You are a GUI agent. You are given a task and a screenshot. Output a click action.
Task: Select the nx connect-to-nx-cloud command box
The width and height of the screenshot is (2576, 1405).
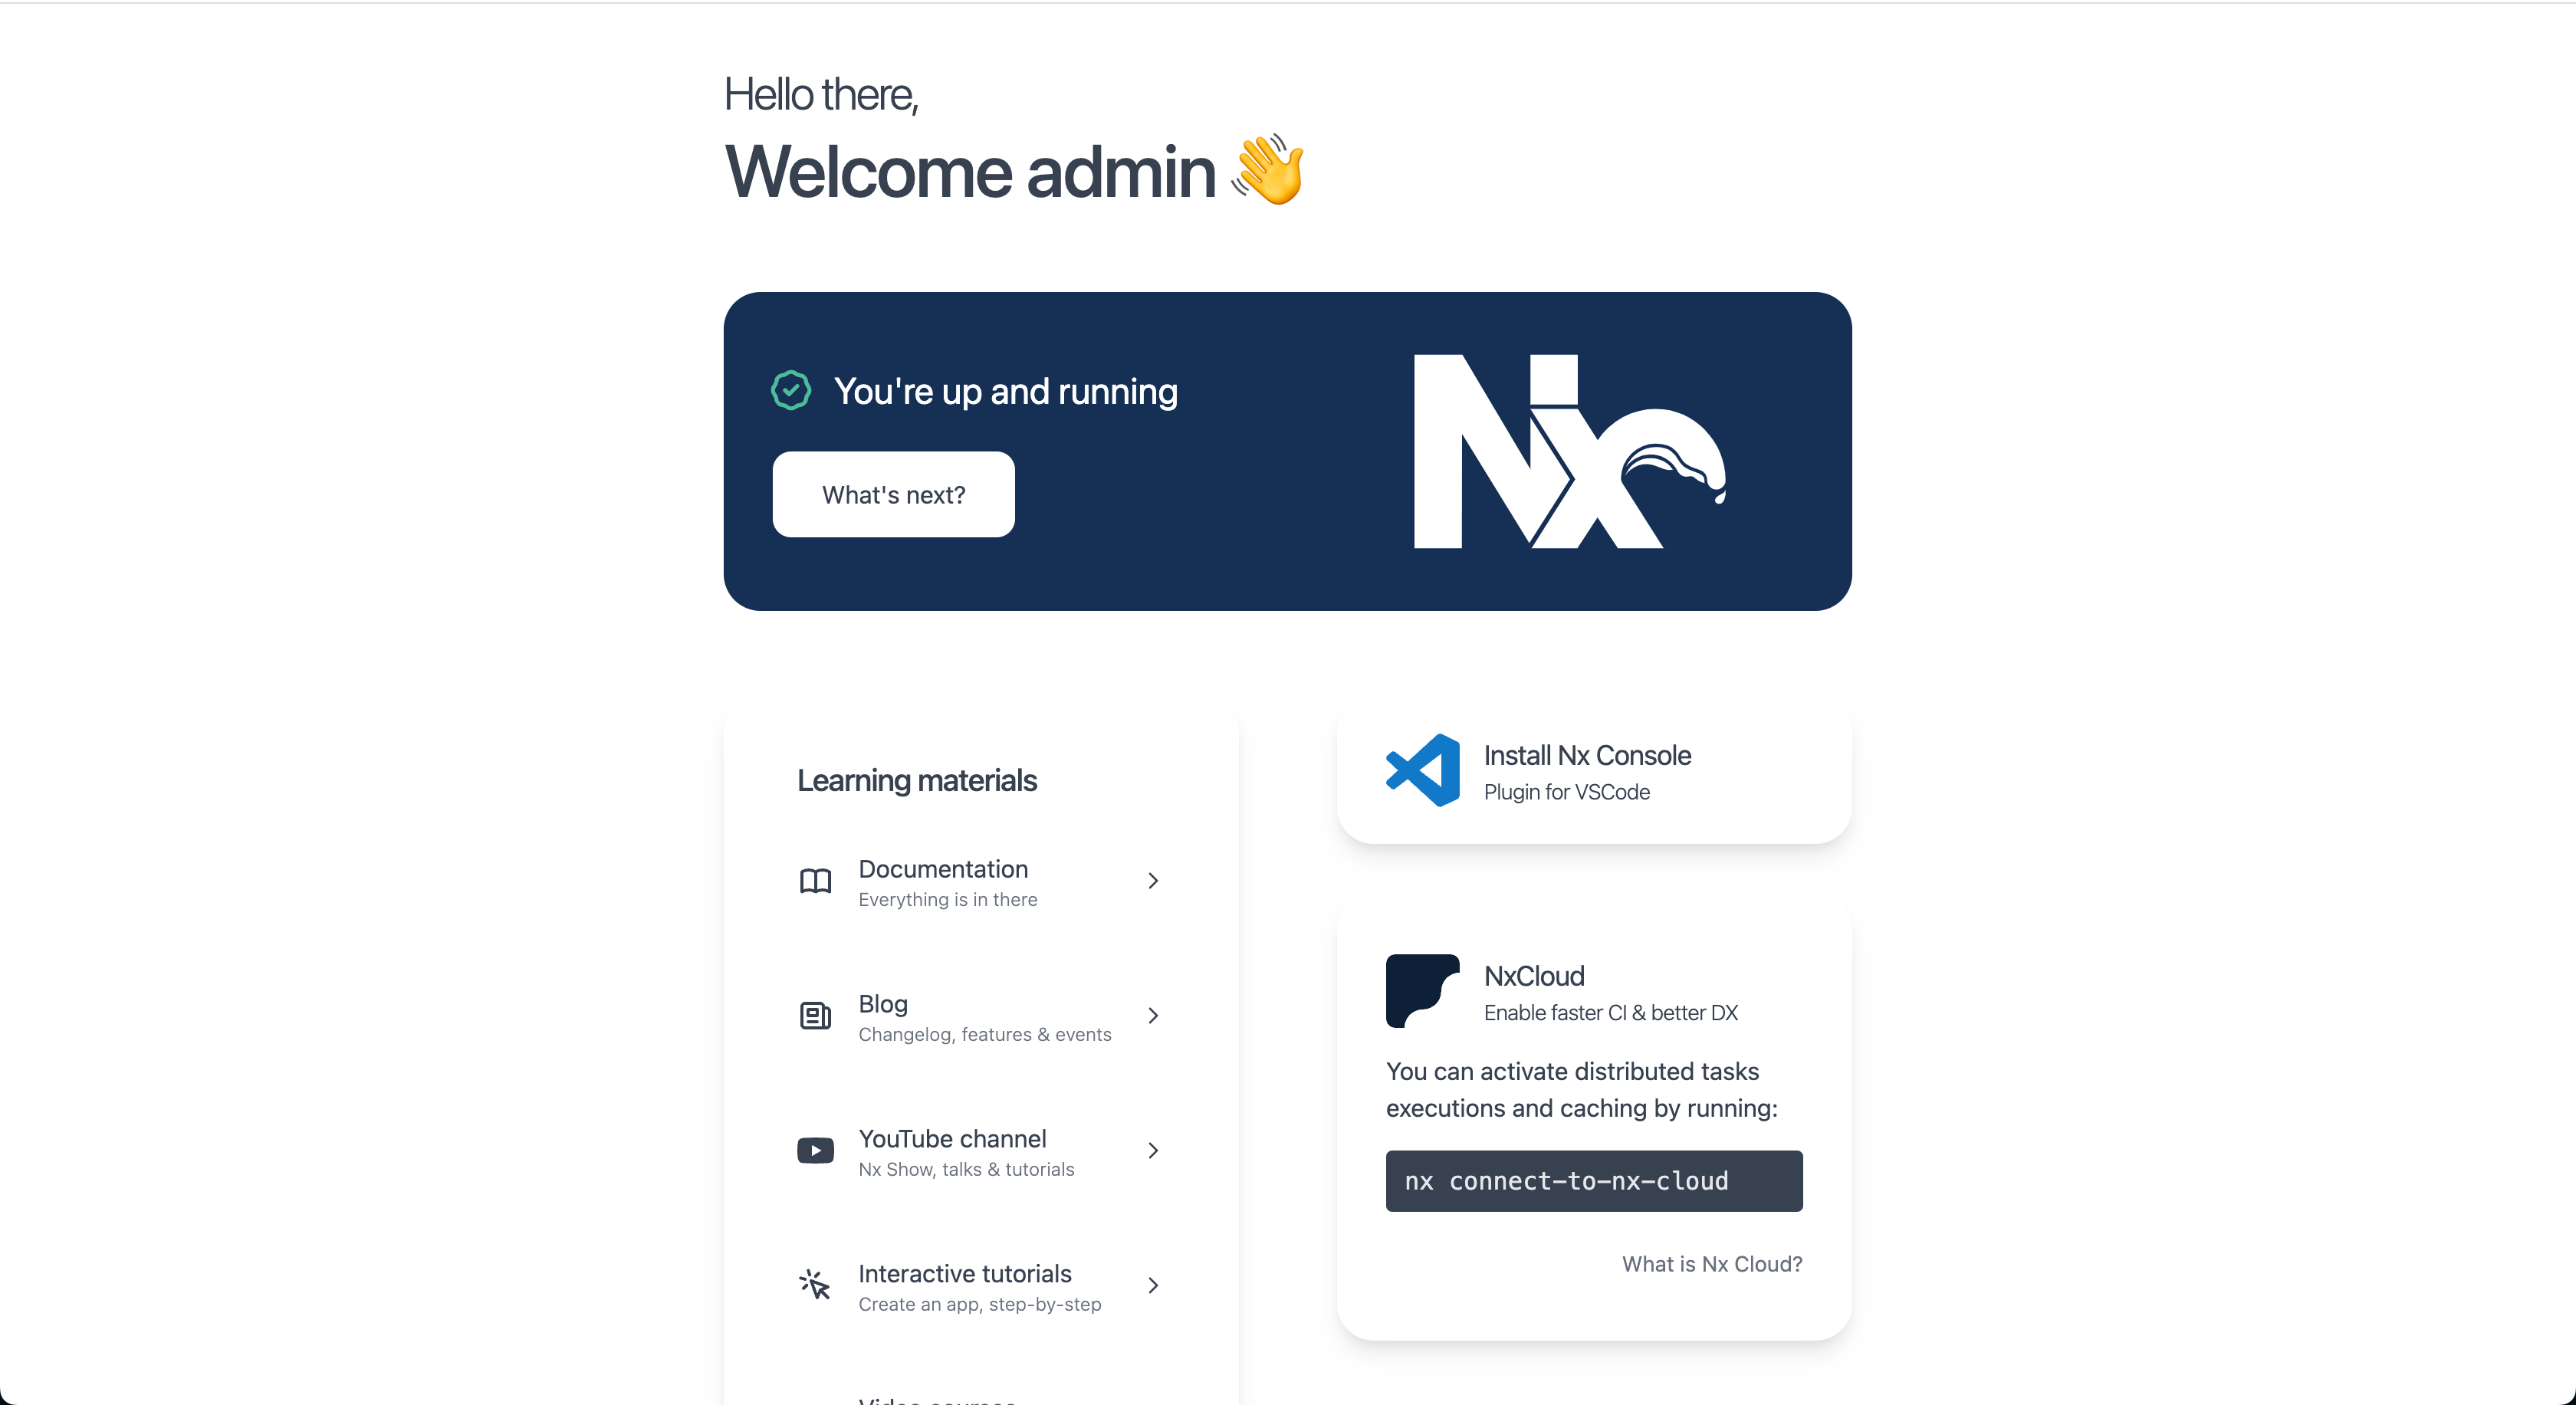[1594, 1181]
